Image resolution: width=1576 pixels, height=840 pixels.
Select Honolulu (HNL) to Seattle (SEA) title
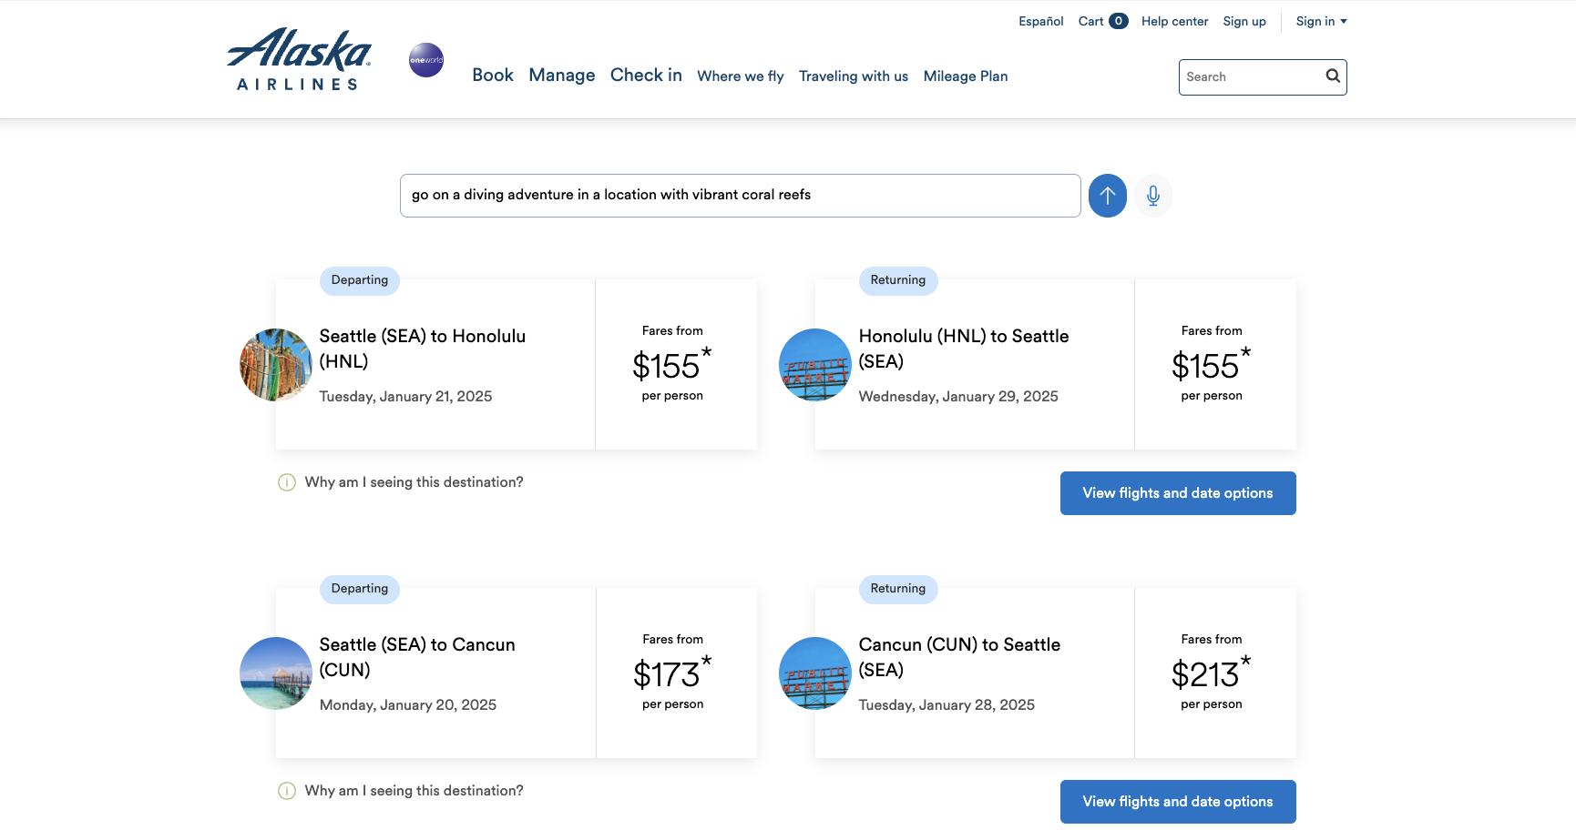tap(964, 349)
